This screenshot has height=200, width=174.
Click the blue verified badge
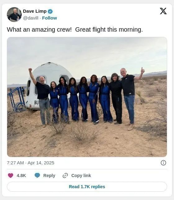pyautogui.click(x=50, y=11)
